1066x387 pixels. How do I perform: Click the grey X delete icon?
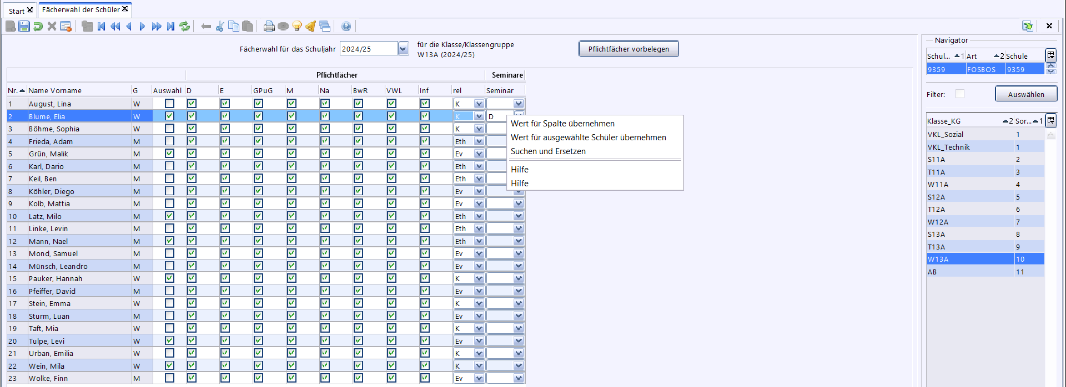(x=52, y=26)
